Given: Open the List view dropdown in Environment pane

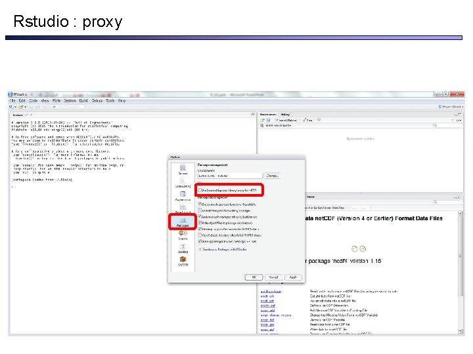Looking at the screenshot, I should [459, 121].
